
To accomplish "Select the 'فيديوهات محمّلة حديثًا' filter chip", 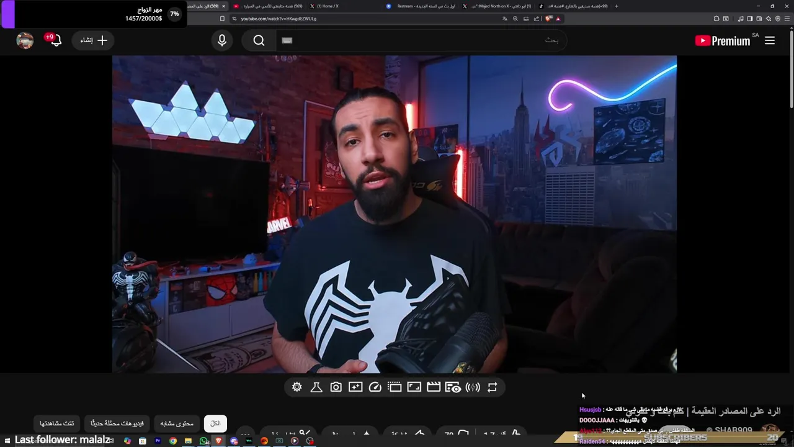I will pos(117,423).
